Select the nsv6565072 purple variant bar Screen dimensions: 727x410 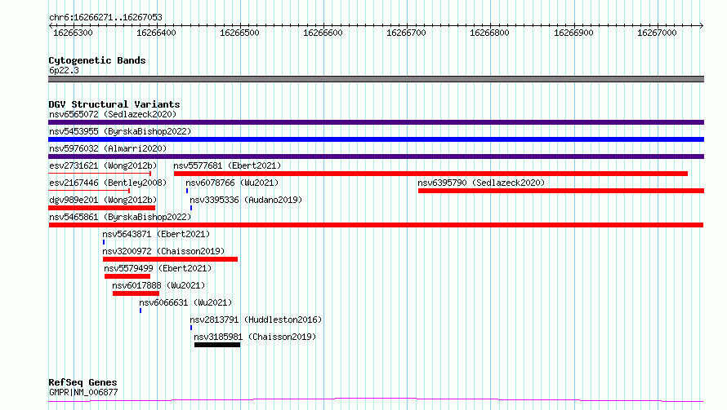[376, 122]
